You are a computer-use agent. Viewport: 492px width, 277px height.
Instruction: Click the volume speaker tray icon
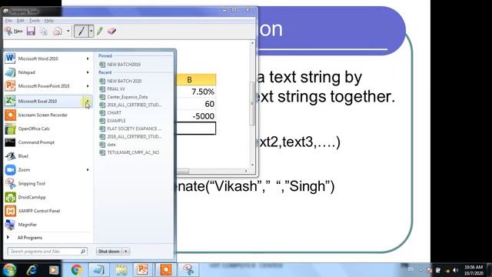(x=455, y=270)
